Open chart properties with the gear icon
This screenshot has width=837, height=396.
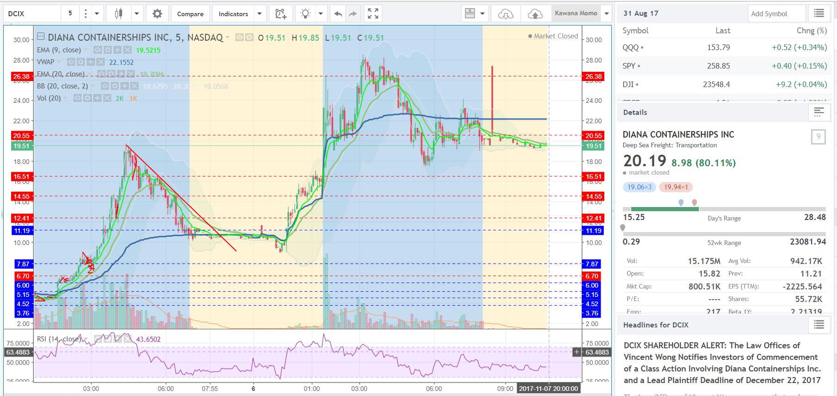coord(157,14)
